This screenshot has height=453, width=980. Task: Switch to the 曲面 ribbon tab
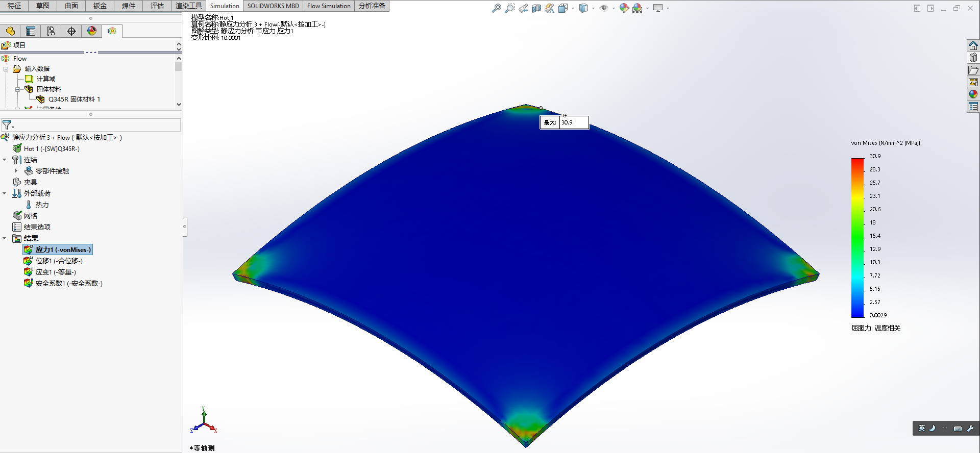[71, 6]
